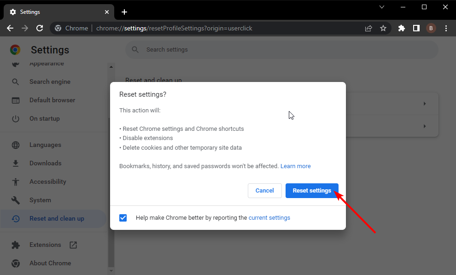This screenshot has width=456, height=275.
Task: Open a new tab with plus button
Action: 124,12
